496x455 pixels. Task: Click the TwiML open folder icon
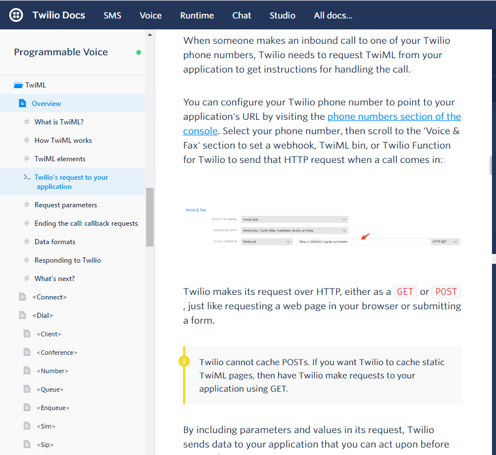tap(18, 85)
